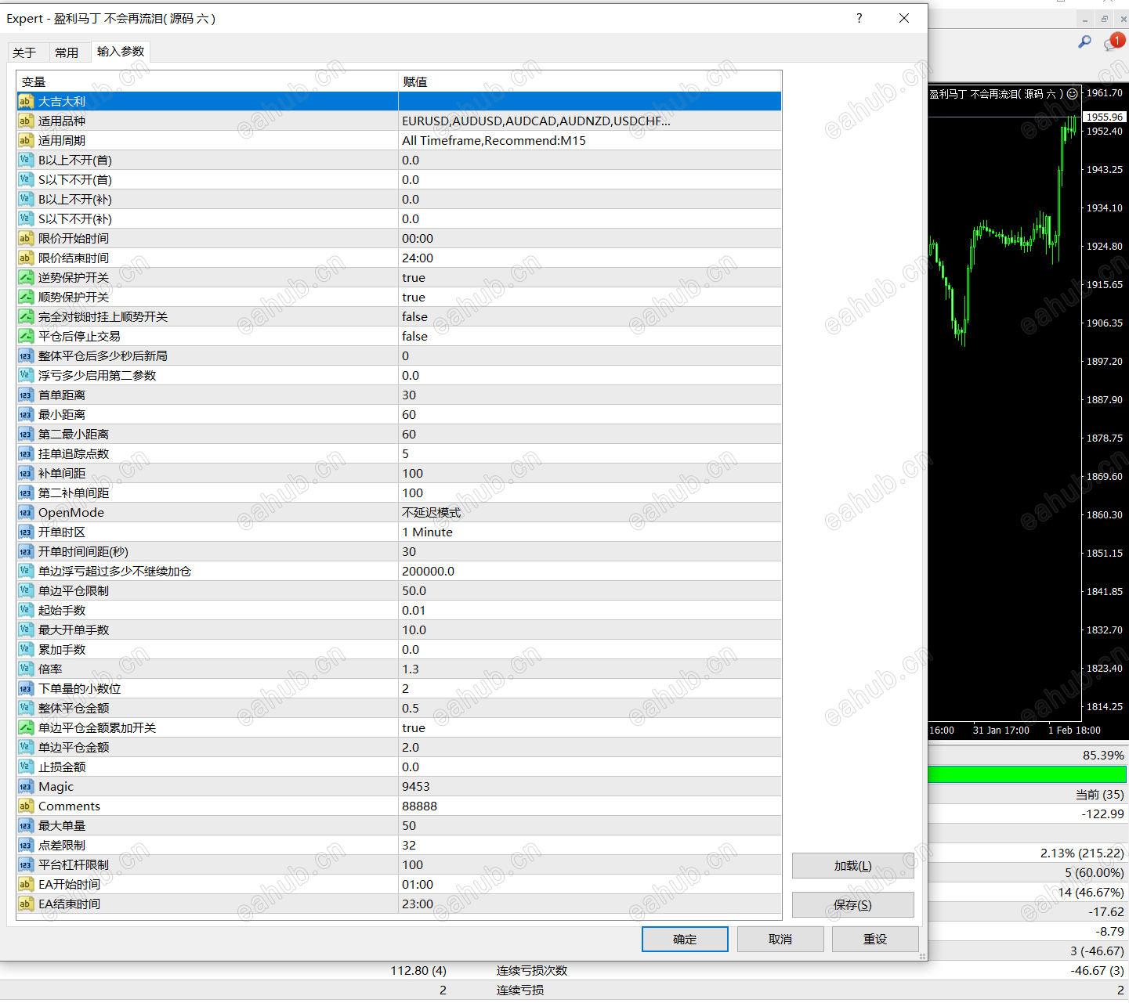
Task: Select the double-type icon for S以下不开(首)
Action: pos(26,179)
